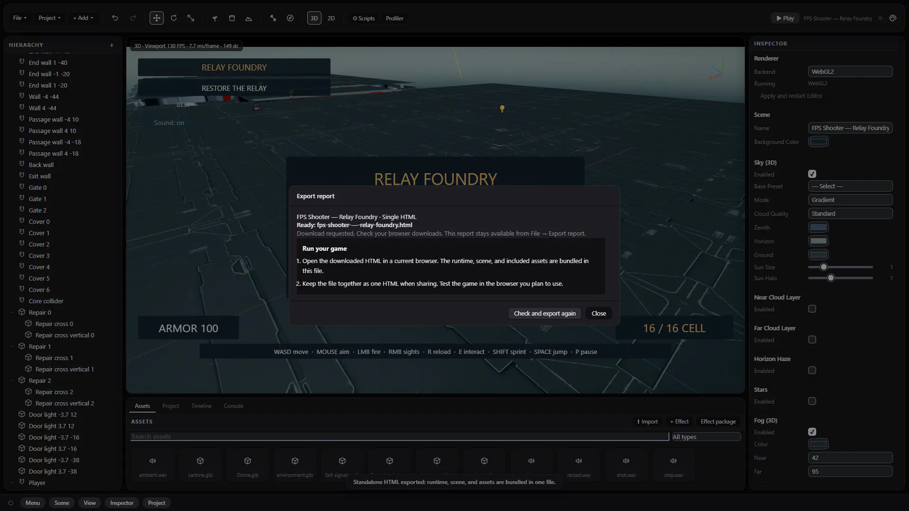The width and height of the screenshot is (909, 511).
Task: Click Check and export again button
Action: (545, 313)
